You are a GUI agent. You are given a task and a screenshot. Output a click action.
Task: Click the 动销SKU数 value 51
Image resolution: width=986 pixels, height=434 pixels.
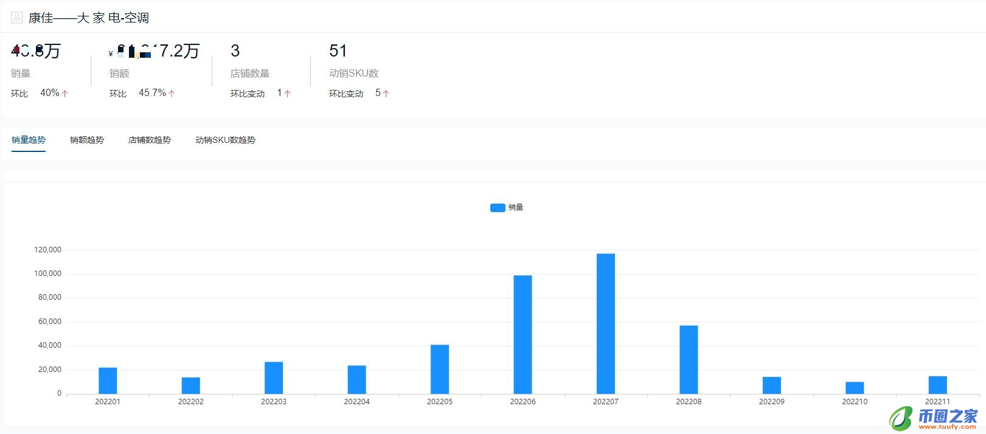pyautogui.click(x=338, y=50)
